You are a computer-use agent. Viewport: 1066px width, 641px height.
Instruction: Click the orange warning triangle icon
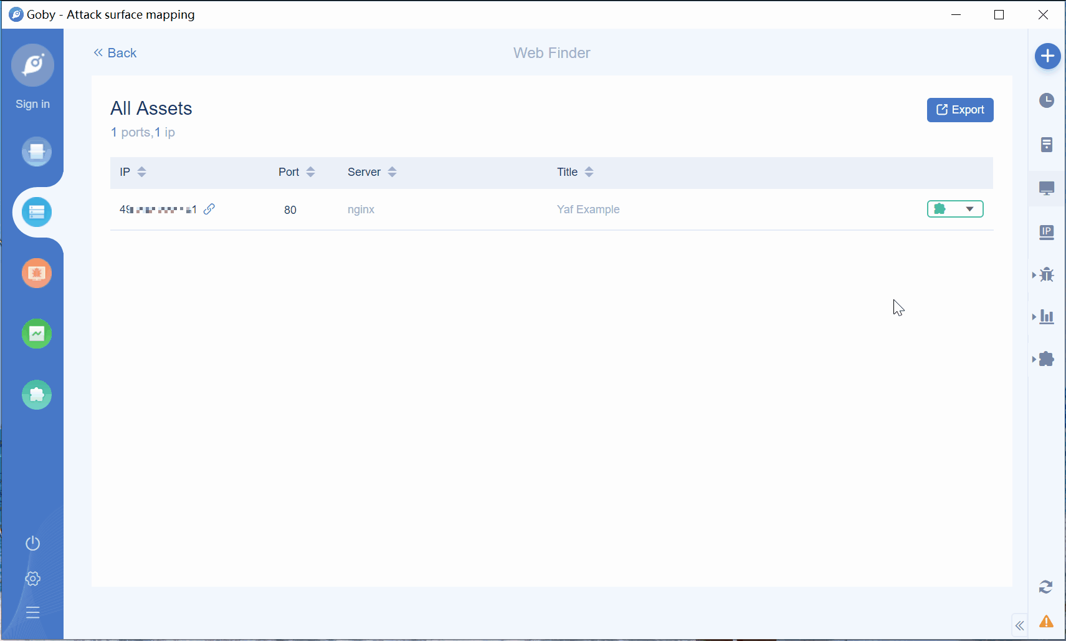coord(1047,622)
